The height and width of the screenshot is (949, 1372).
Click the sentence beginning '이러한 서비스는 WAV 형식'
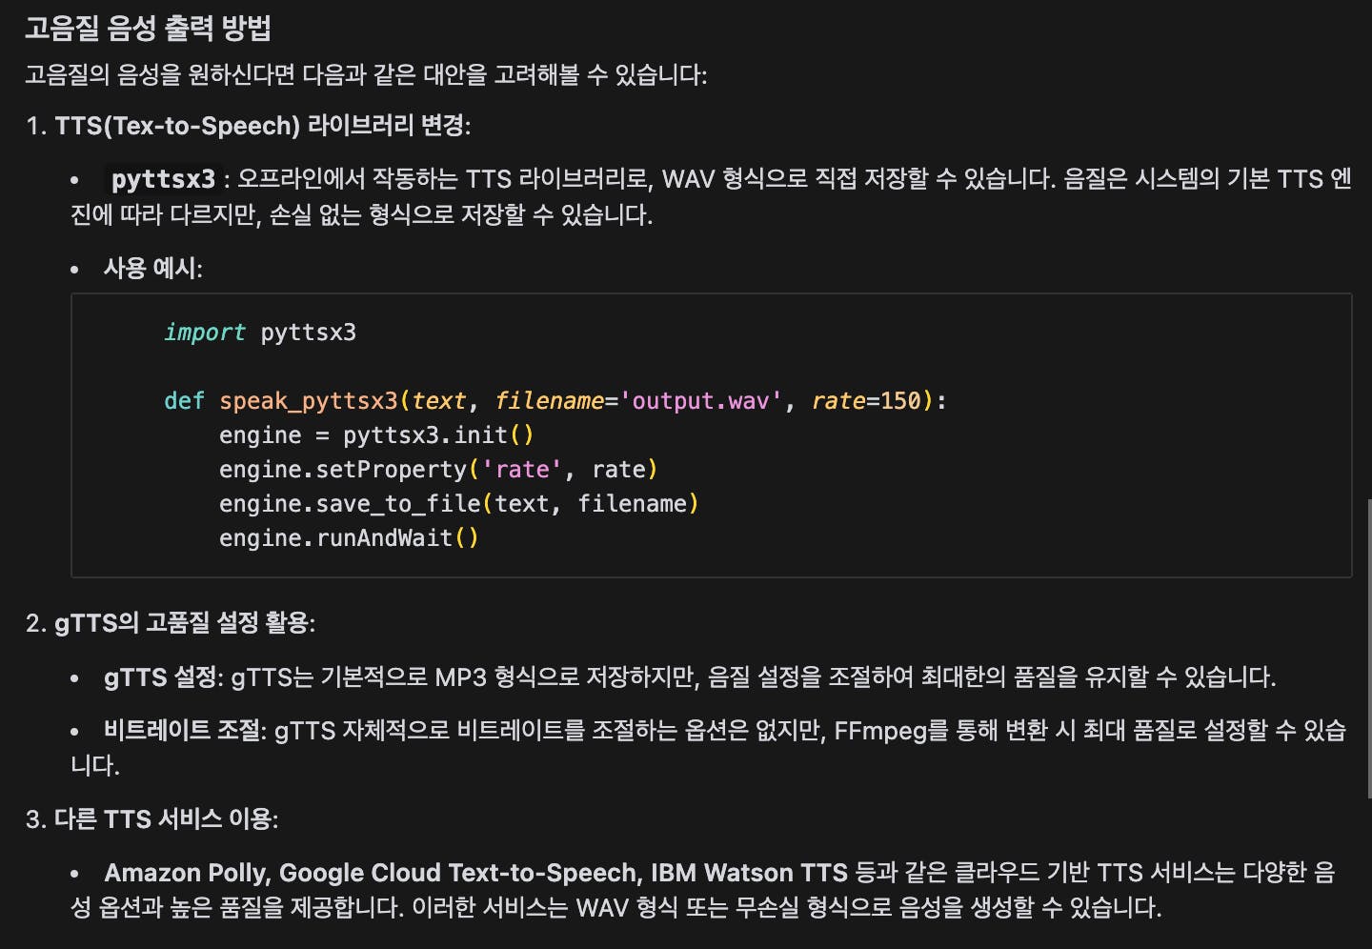[786, 907]
